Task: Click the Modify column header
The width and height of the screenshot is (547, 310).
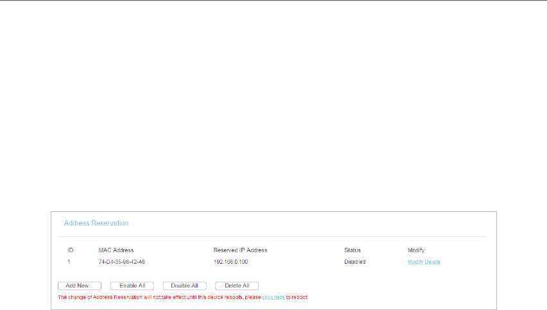Action: tap(416, 250)
